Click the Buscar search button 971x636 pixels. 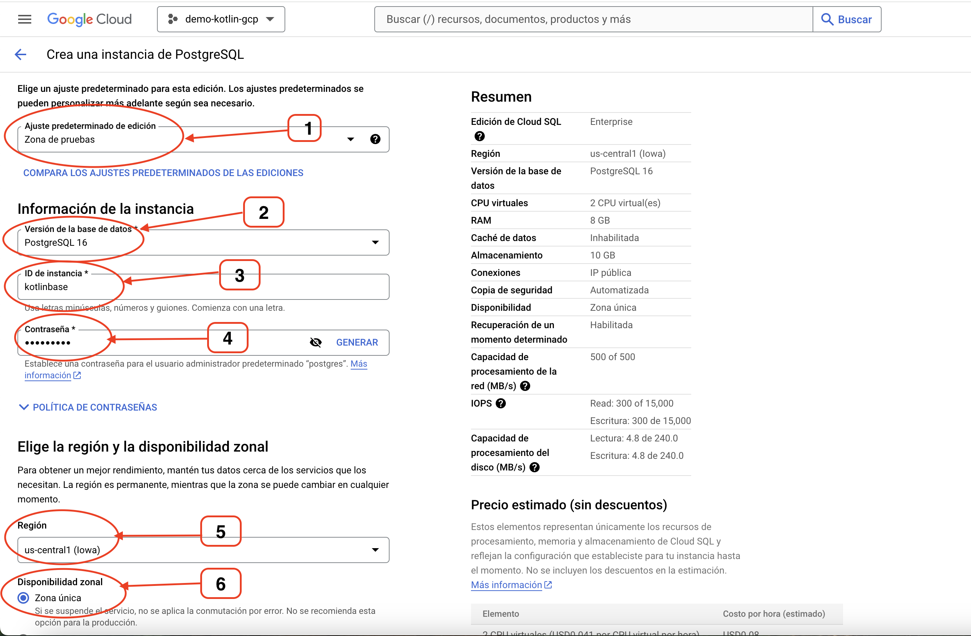[x=847, y=19]
